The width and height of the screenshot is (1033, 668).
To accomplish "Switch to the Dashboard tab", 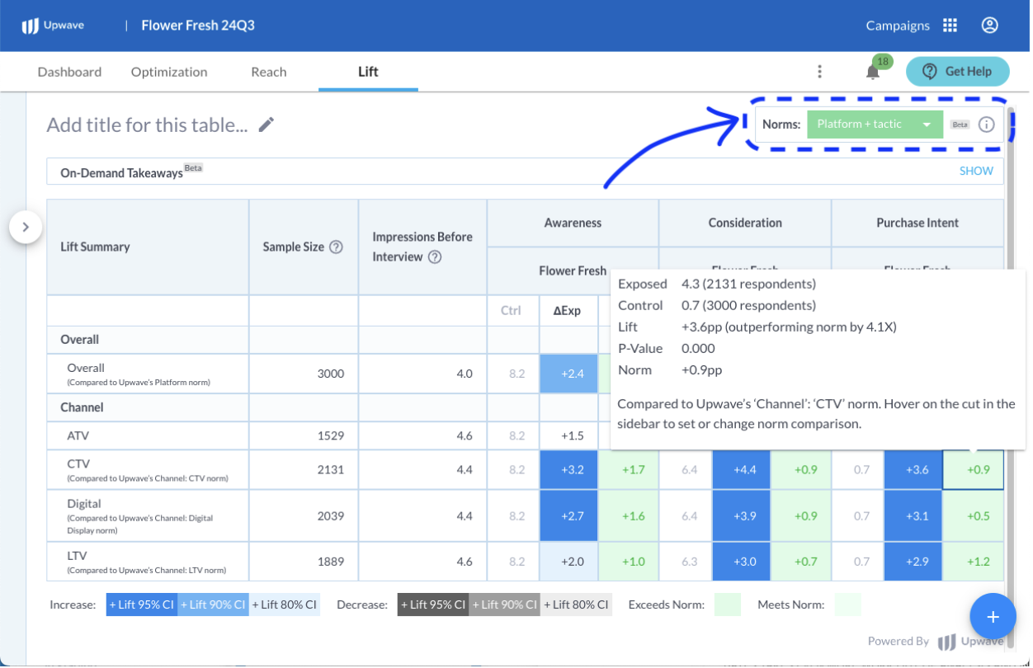I will 69,72.
